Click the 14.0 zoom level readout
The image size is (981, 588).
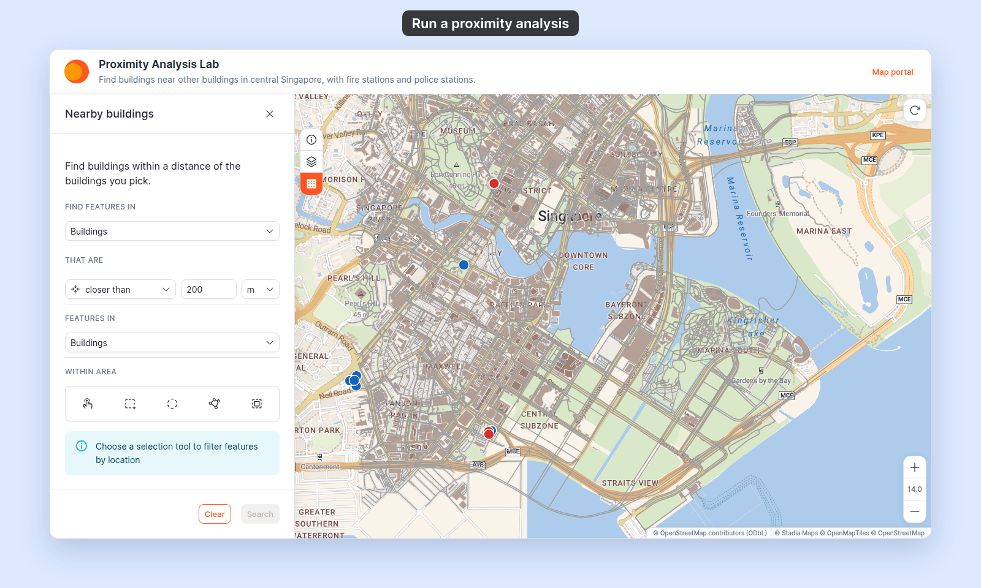(915, 489)
